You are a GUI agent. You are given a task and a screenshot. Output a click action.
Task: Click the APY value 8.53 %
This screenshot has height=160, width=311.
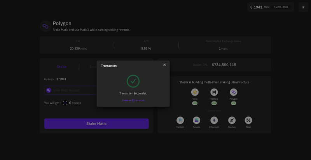click(x=146, y=49)
